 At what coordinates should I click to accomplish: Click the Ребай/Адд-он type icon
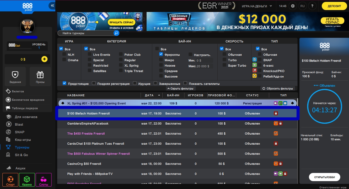254,76
